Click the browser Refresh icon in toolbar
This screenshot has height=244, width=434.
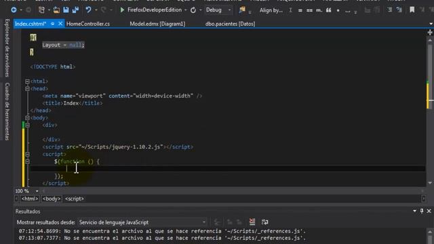(x=193, y=10)
